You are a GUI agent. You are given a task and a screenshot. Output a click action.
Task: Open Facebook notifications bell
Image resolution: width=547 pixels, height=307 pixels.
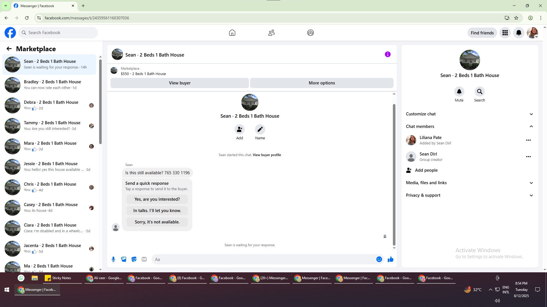tap(519, 33)
